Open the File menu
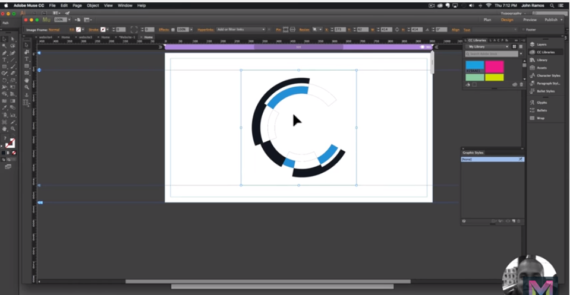Image resolution: width=570 pixels, height=295 pixels. (52, 5)
